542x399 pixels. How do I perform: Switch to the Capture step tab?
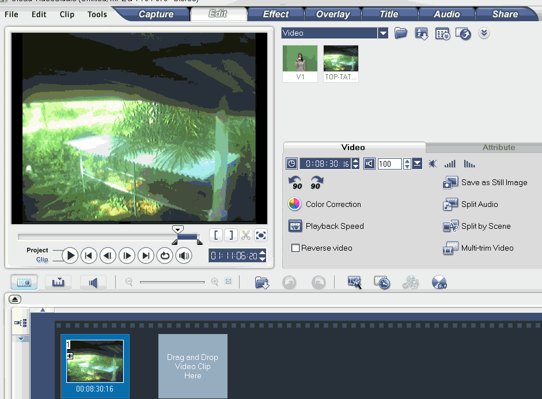[156, 14]
